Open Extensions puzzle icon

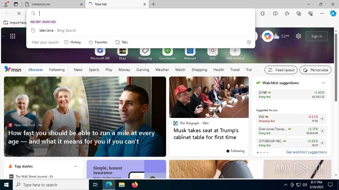pyautogui.click(x=262, y=13)
